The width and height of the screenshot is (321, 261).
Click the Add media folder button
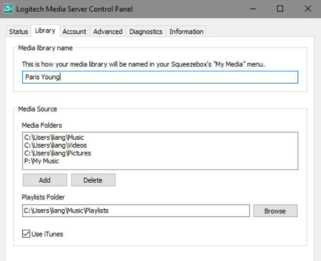pos(45,180)
